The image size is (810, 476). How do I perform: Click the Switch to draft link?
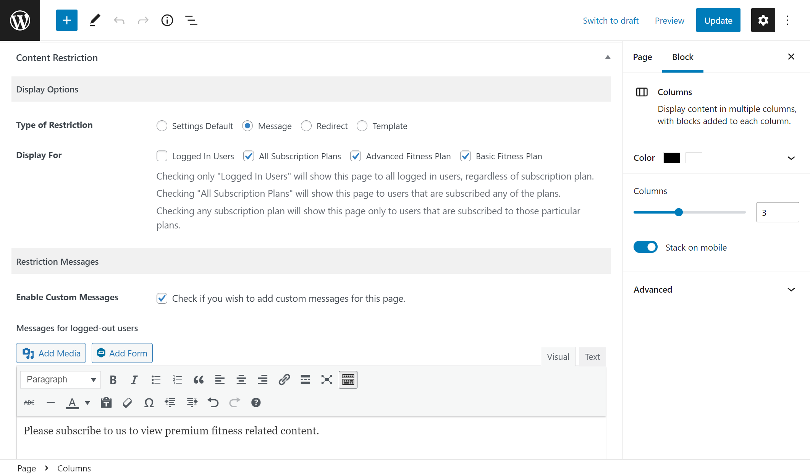pyautogui.click(x=611, y=21)
